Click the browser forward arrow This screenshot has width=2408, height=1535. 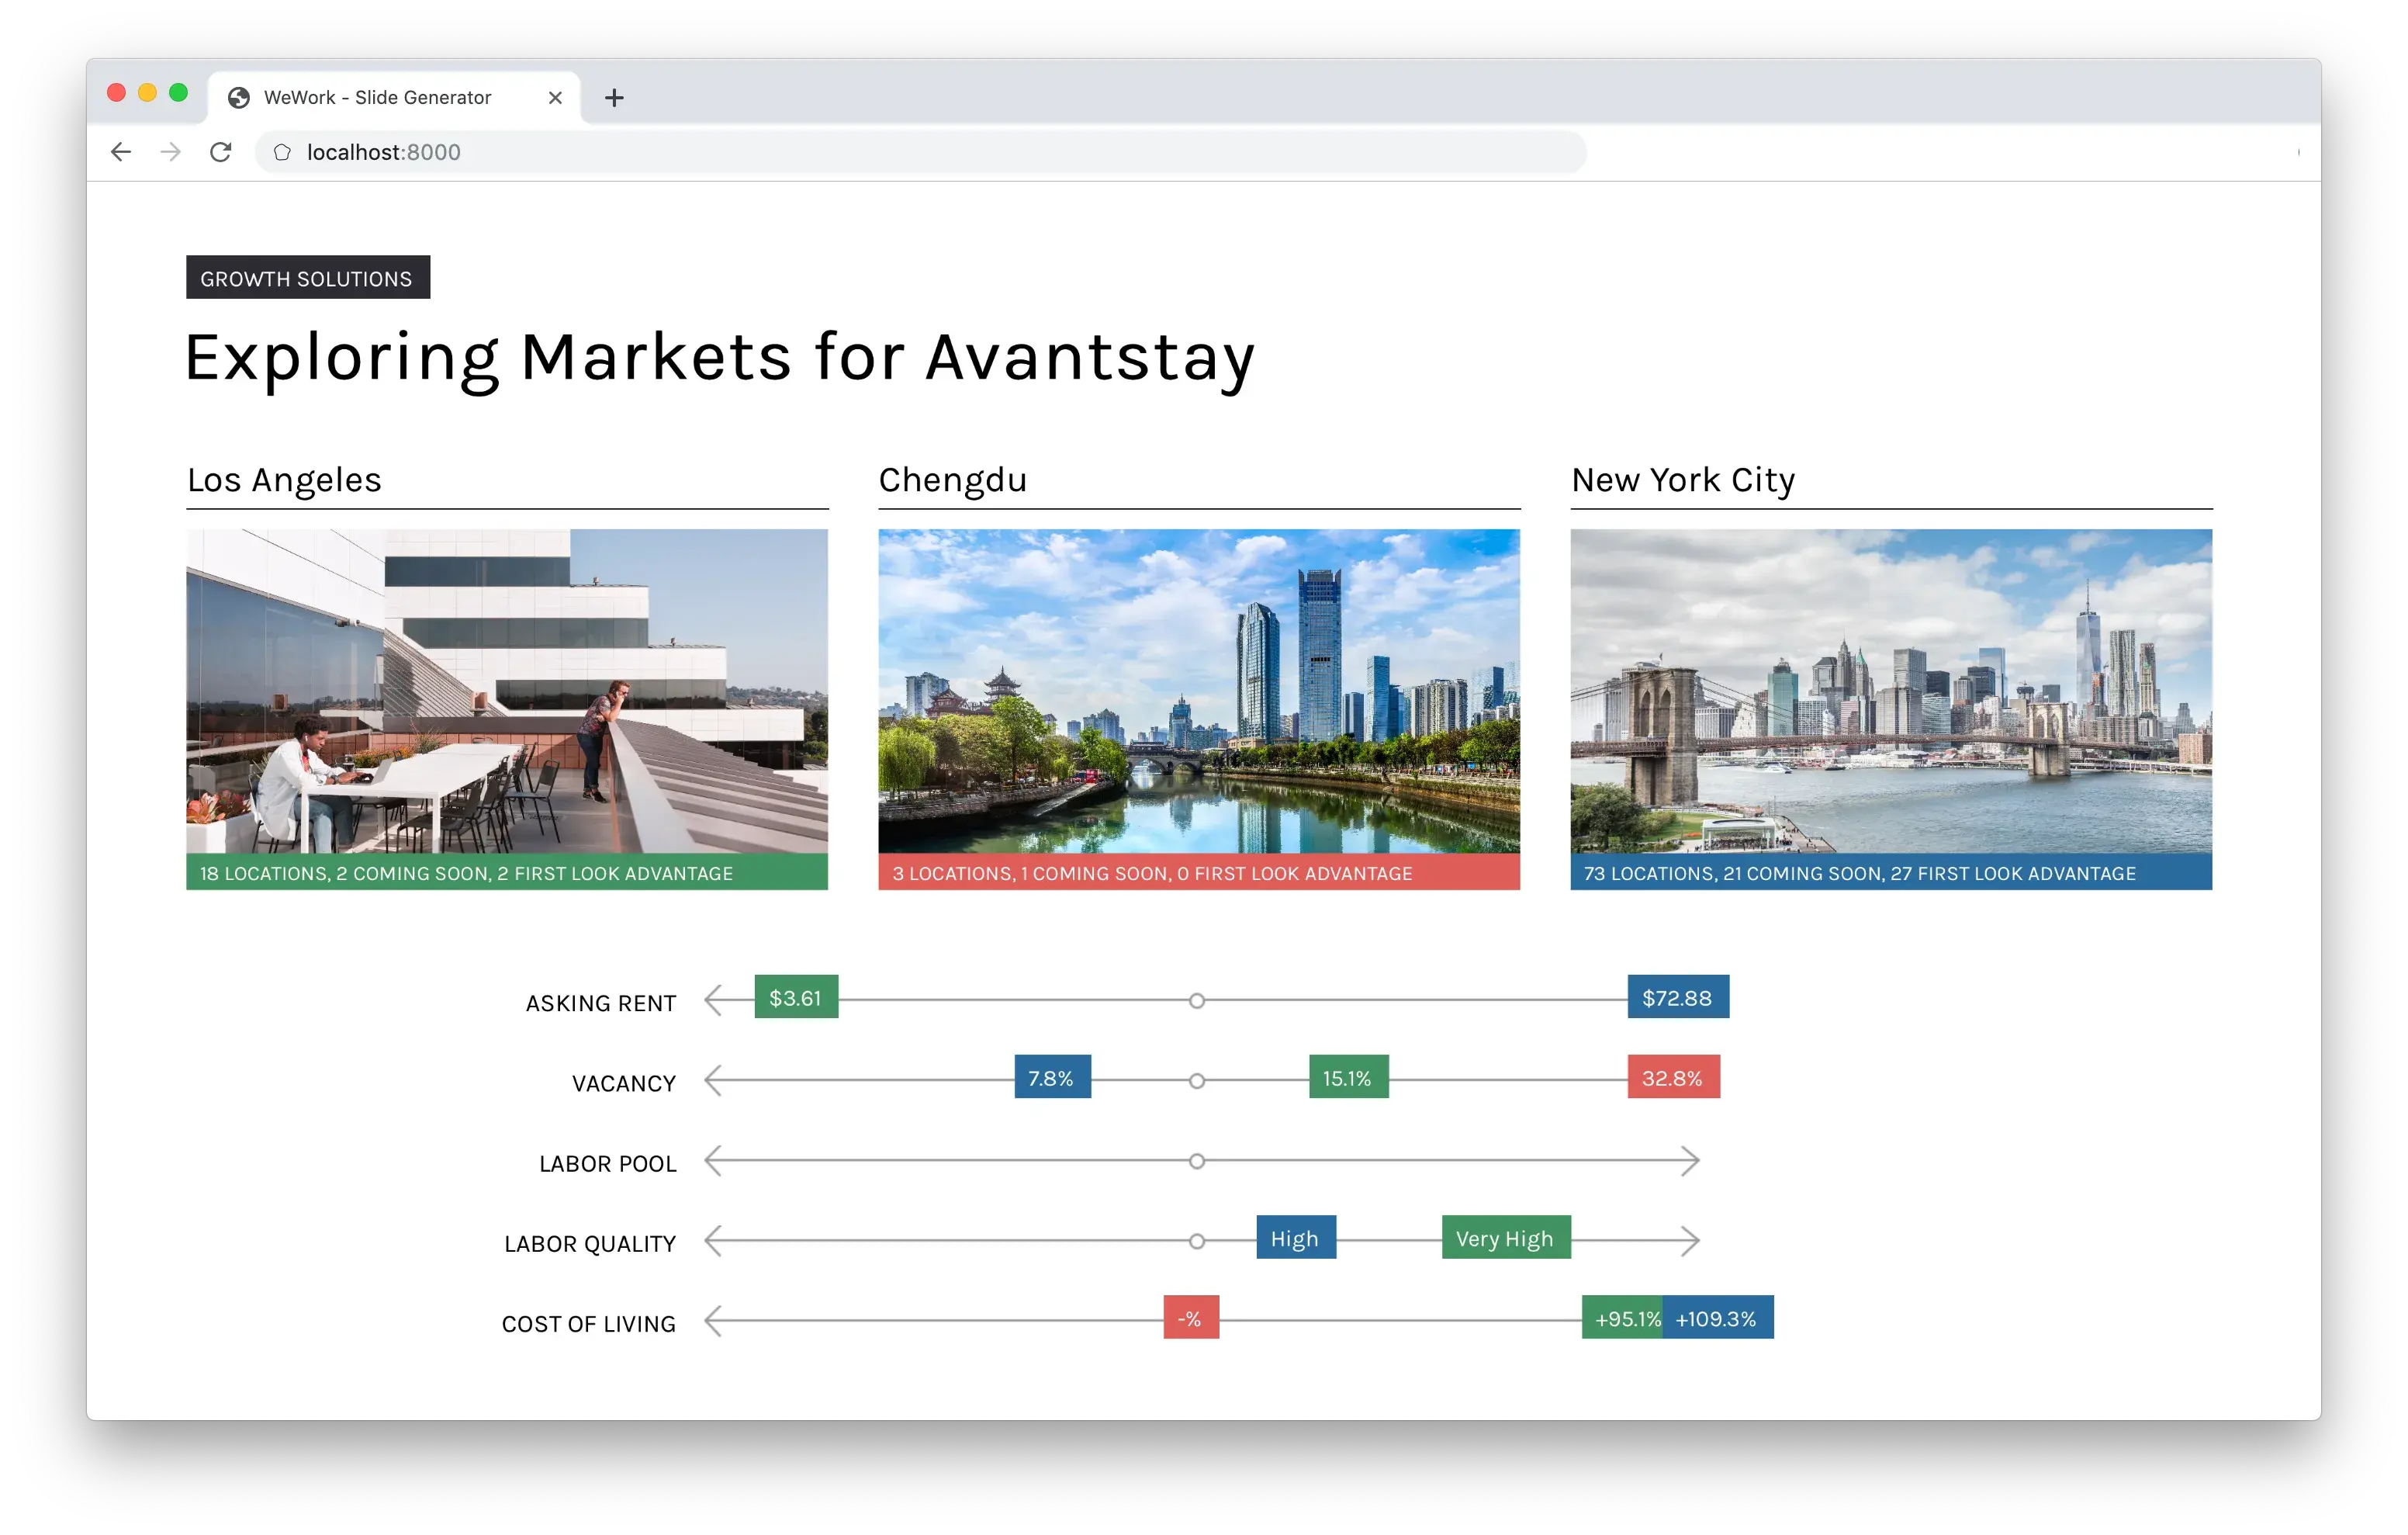click(x=171, y=152)
